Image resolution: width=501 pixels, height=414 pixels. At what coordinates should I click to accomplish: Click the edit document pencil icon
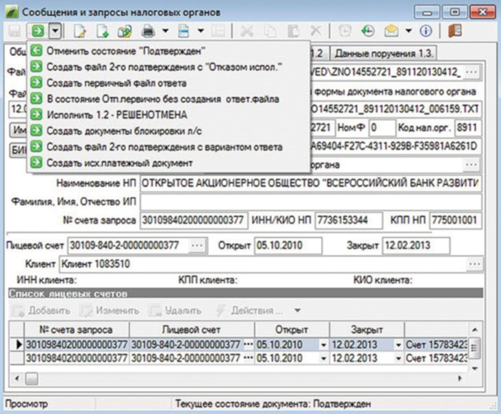coord(79,32)
